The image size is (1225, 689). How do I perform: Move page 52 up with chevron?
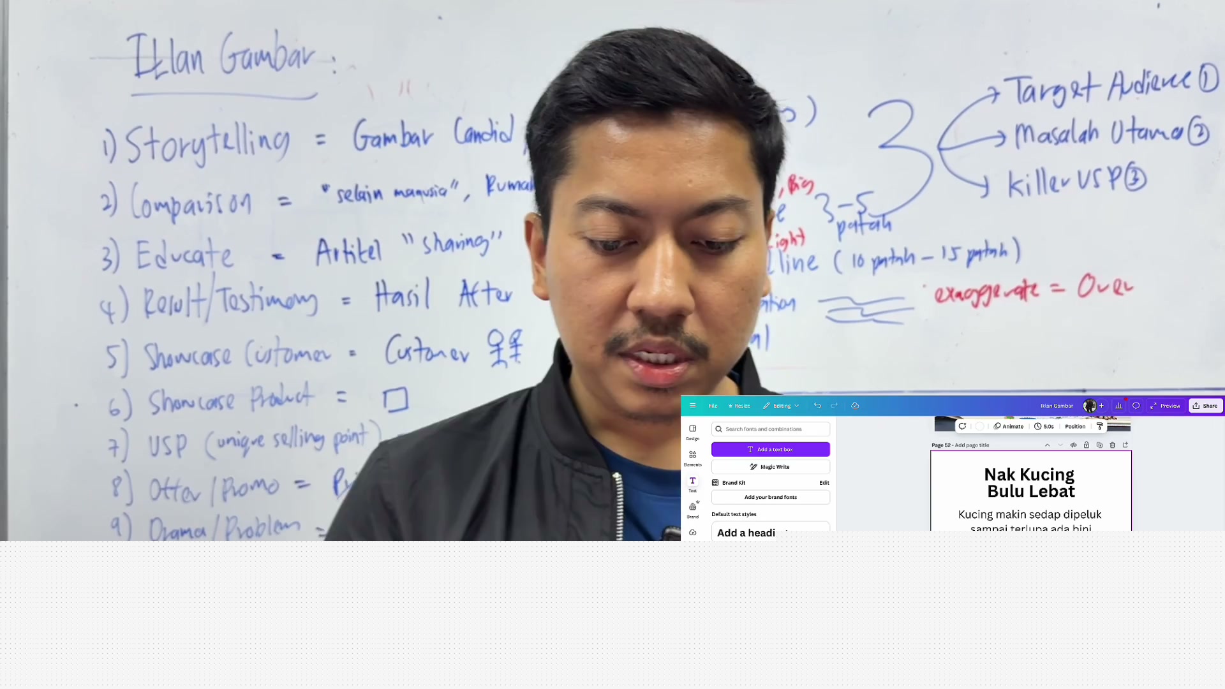click(1047, 445)
